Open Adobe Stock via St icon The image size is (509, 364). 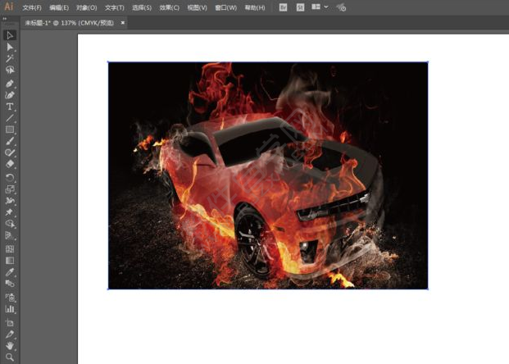(x=300, y=7)
